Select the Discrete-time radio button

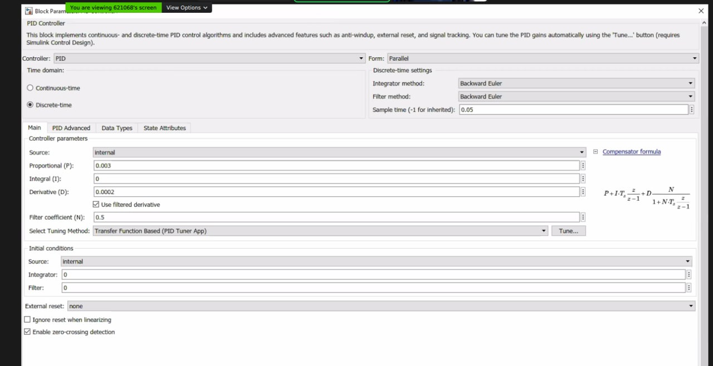[30, 105]
